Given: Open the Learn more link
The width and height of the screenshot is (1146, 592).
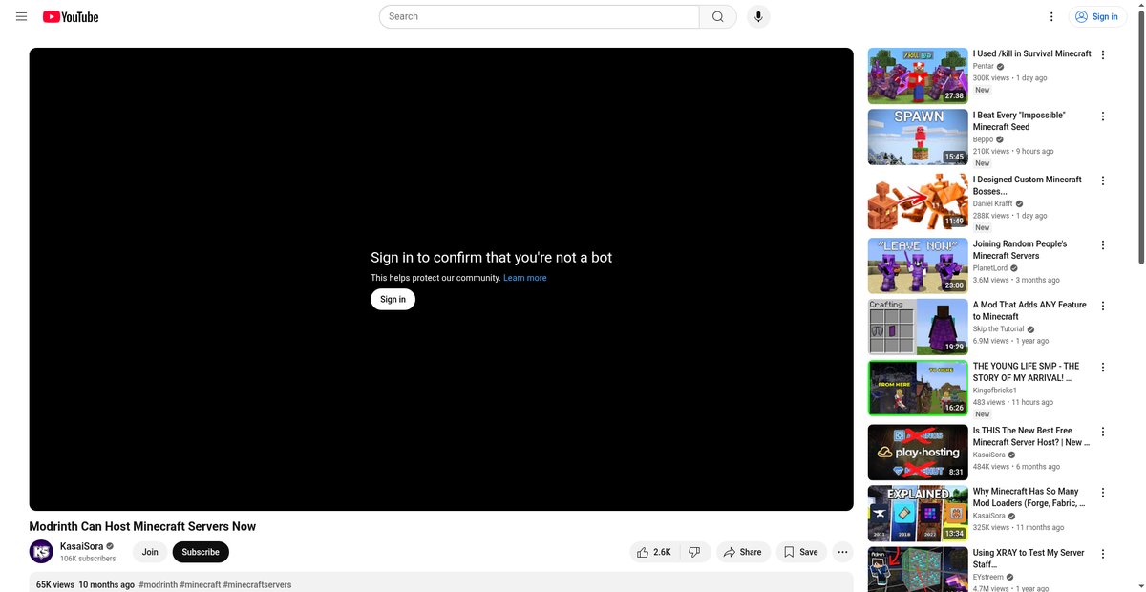Looking at the screenshot, I should click(525, 278).
